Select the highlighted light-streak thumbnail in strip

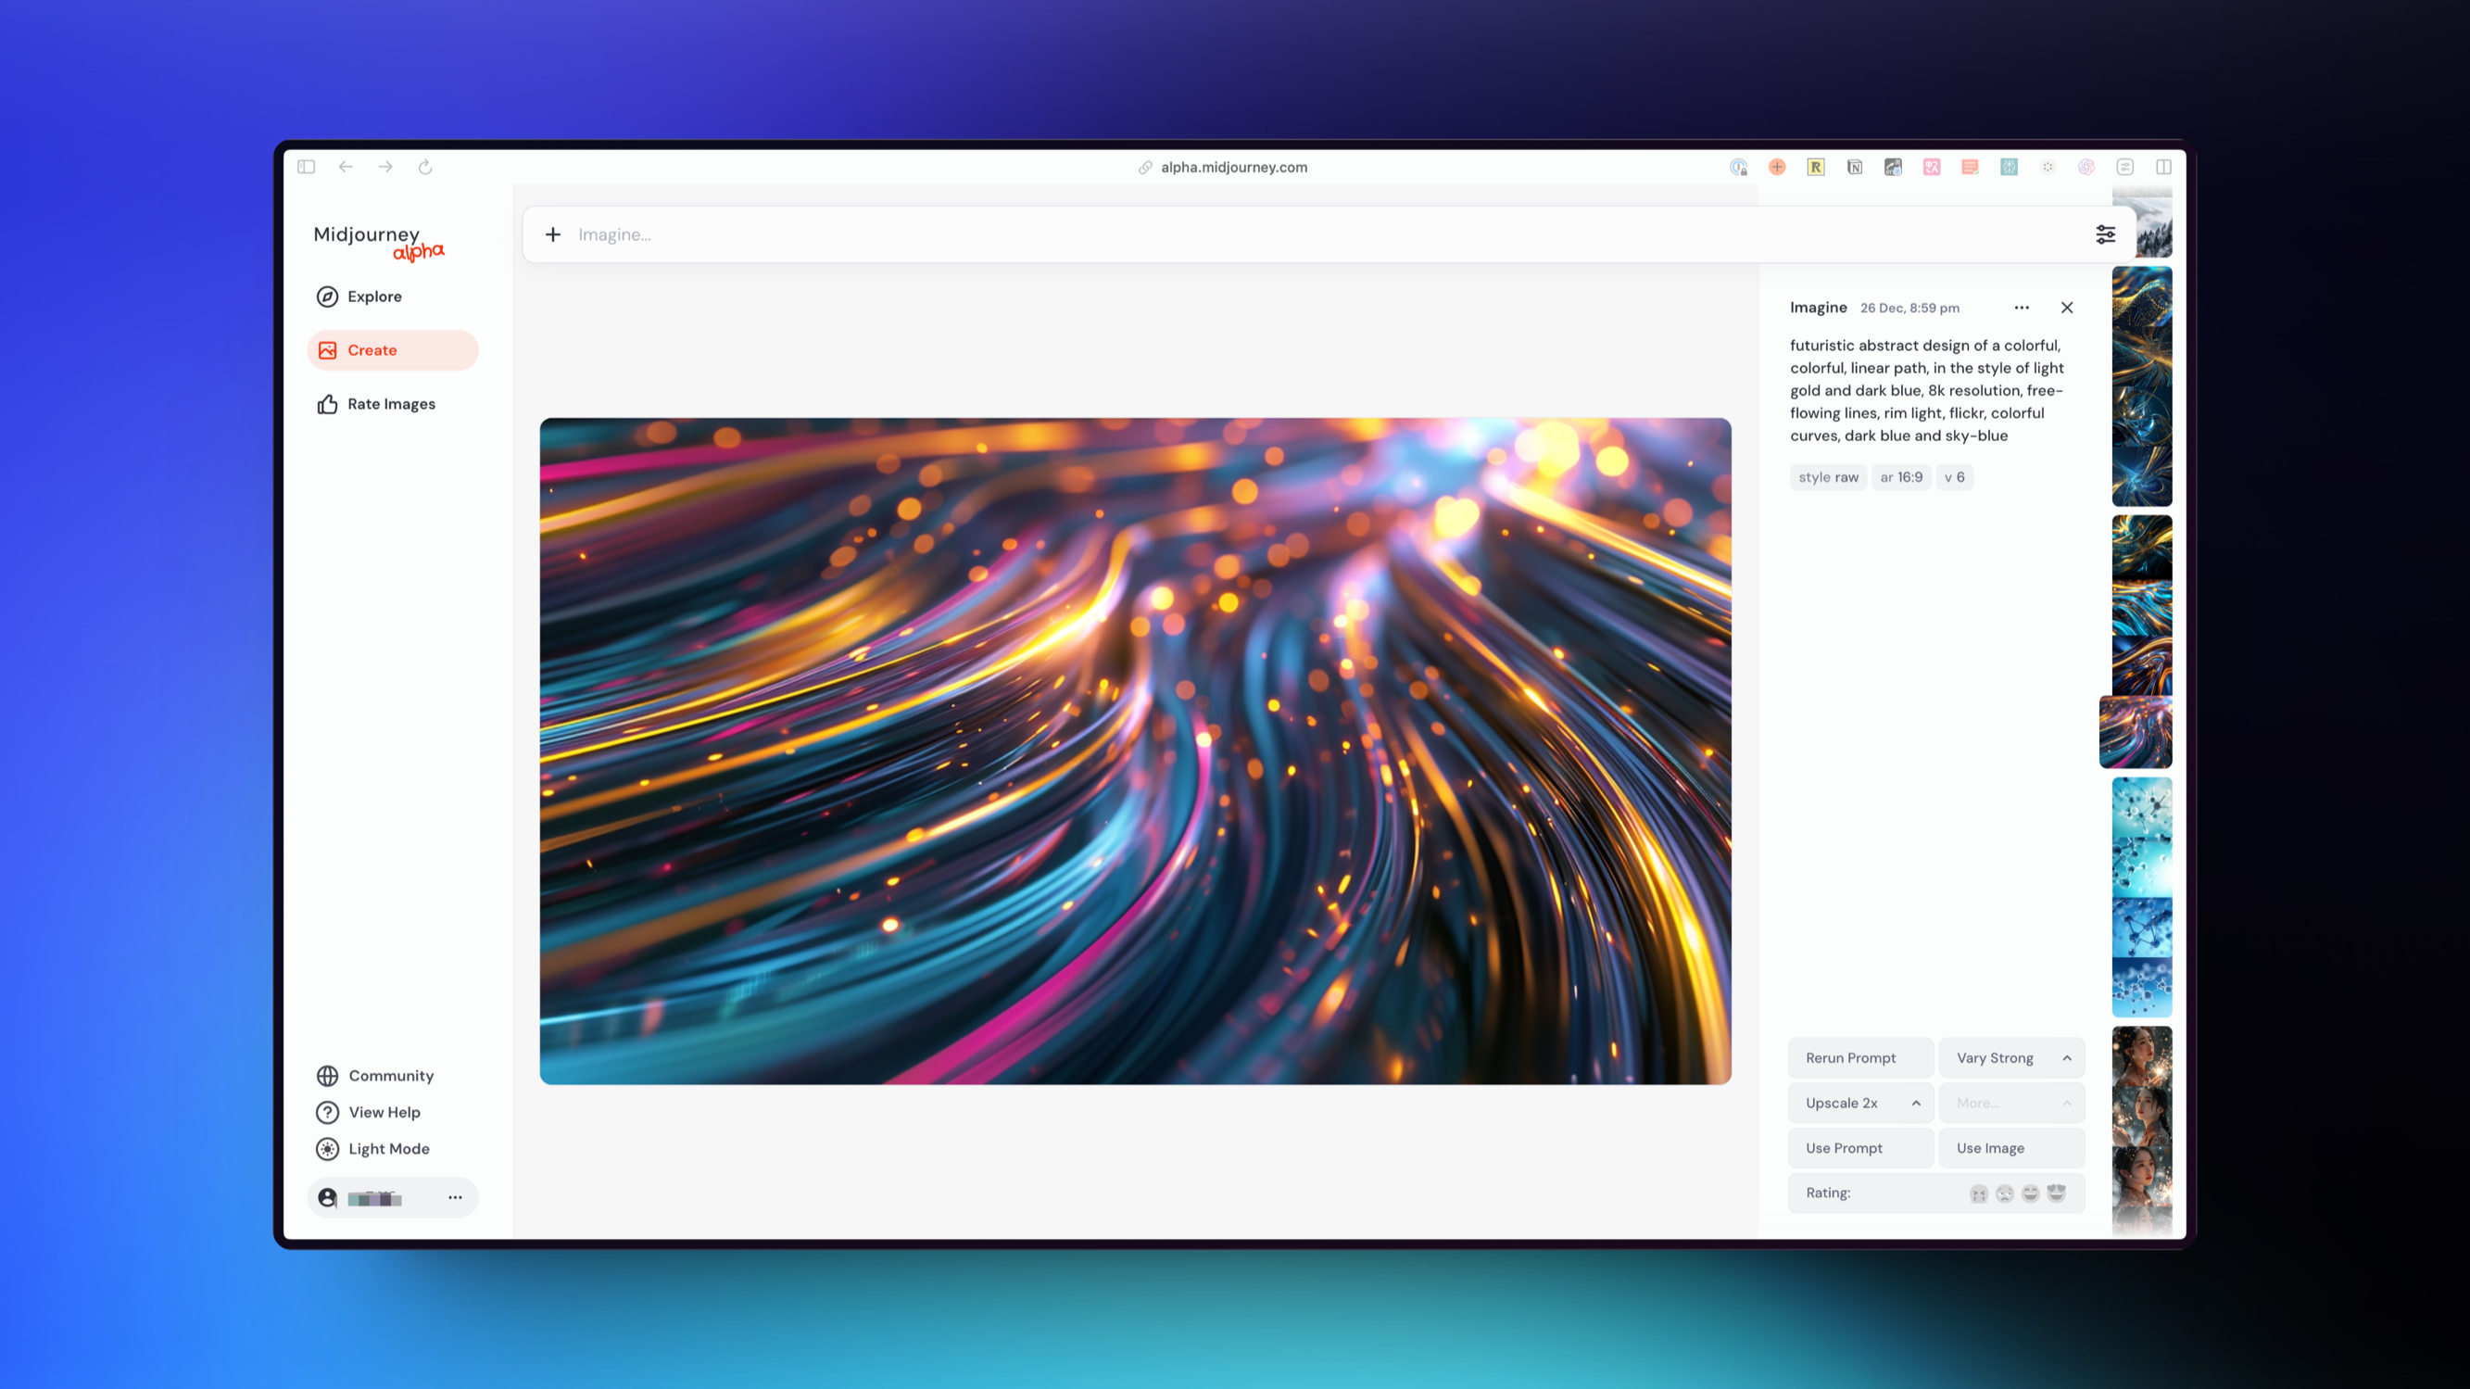2136,732
